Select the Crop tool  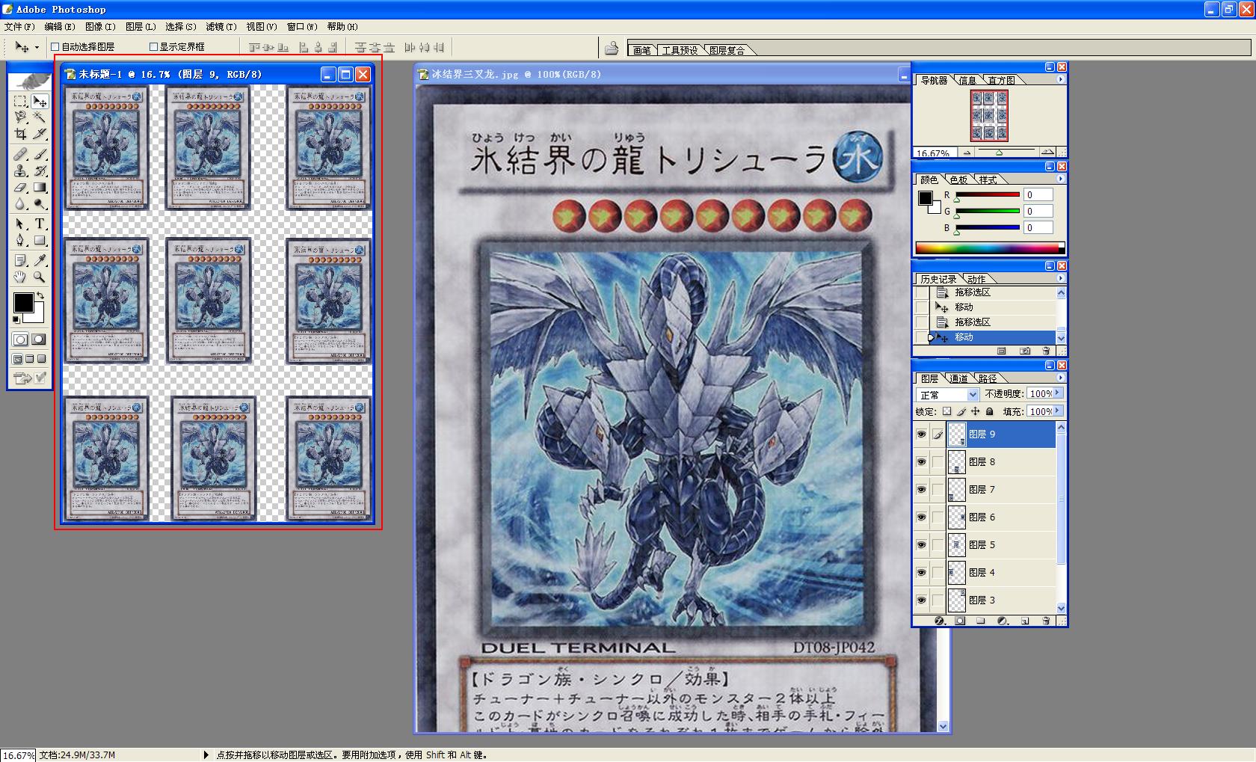click(x=20, y=134)
